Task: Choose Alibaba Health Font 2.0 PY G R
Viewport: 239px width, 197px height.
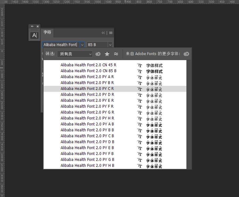Action: click(x=115, y=113)
